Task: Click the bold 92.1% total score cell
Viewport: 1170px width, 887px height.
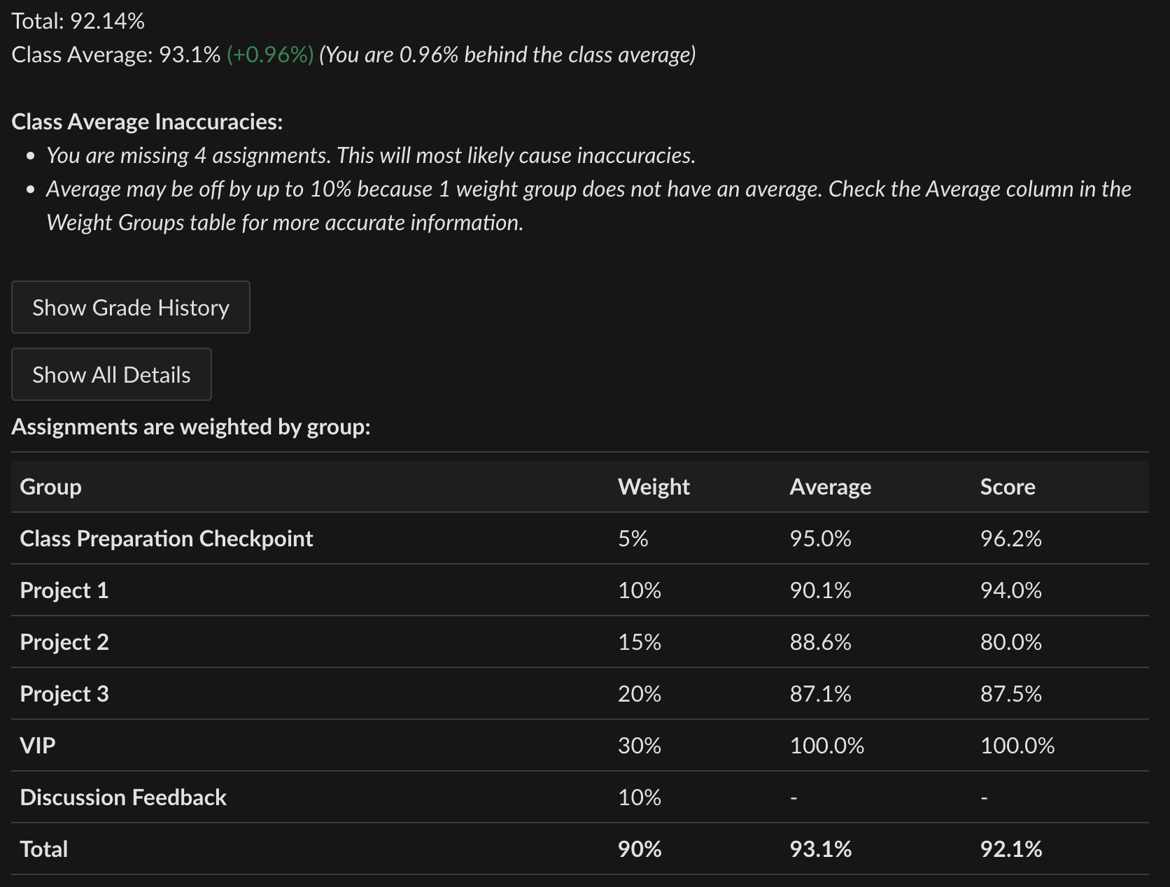Action: [x=1010, y=849]
